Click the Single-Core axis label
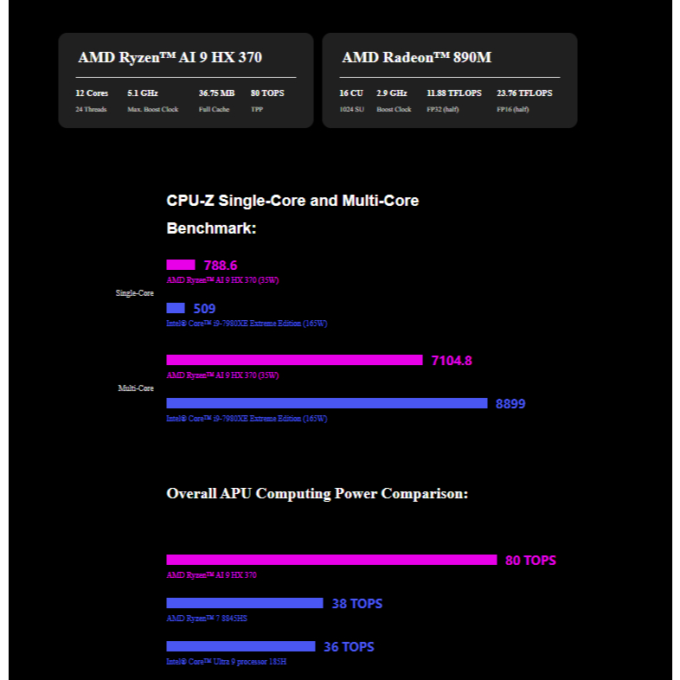Image resolution: width=680 pixels, height=680 pixels. click(x=135, y=293)
